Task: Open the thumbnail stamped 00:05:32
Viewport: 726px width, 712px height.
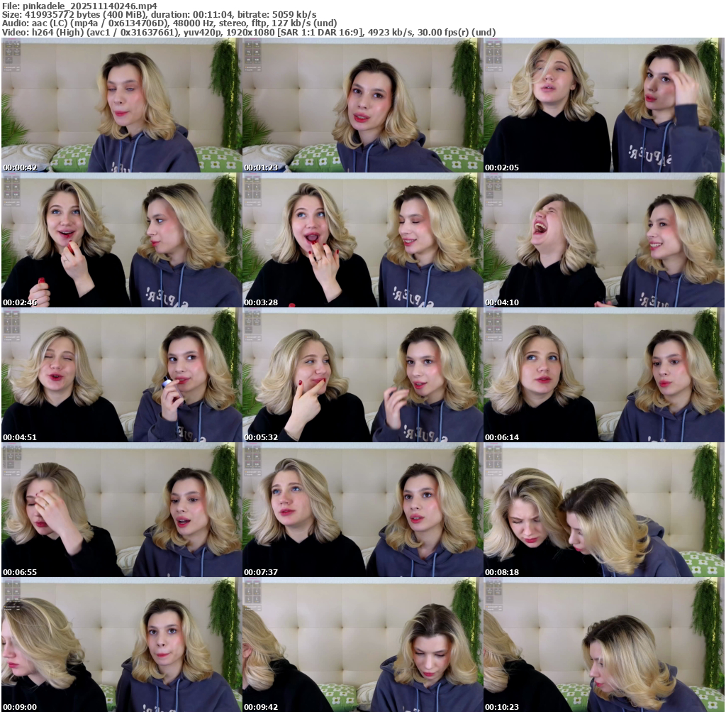Action: [362, 375]
